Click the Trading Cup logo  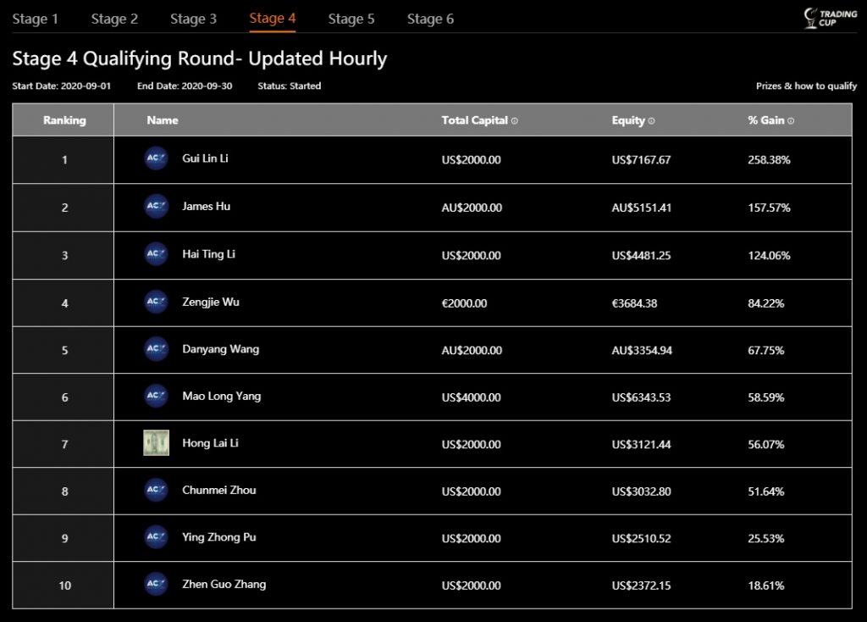819,18
